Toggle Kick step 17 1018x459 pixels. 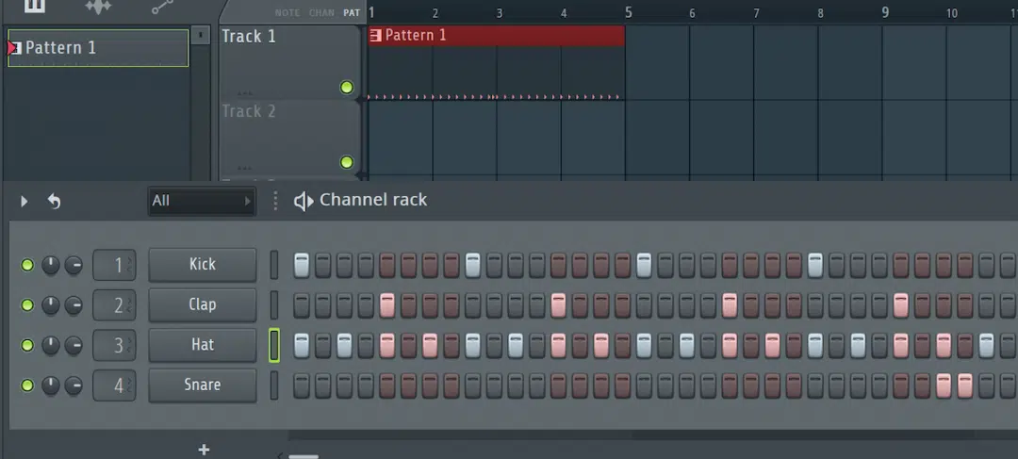click(x=644, y=265)
